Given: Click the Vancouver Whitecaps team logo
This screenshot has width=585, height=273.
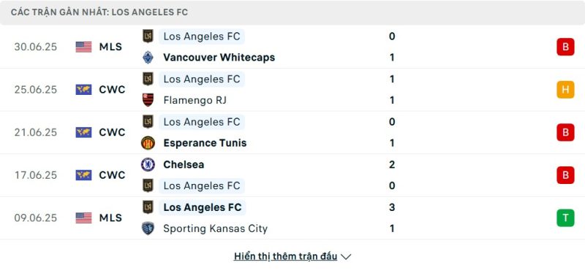Looking at the screenshot, I should [148, 58].
